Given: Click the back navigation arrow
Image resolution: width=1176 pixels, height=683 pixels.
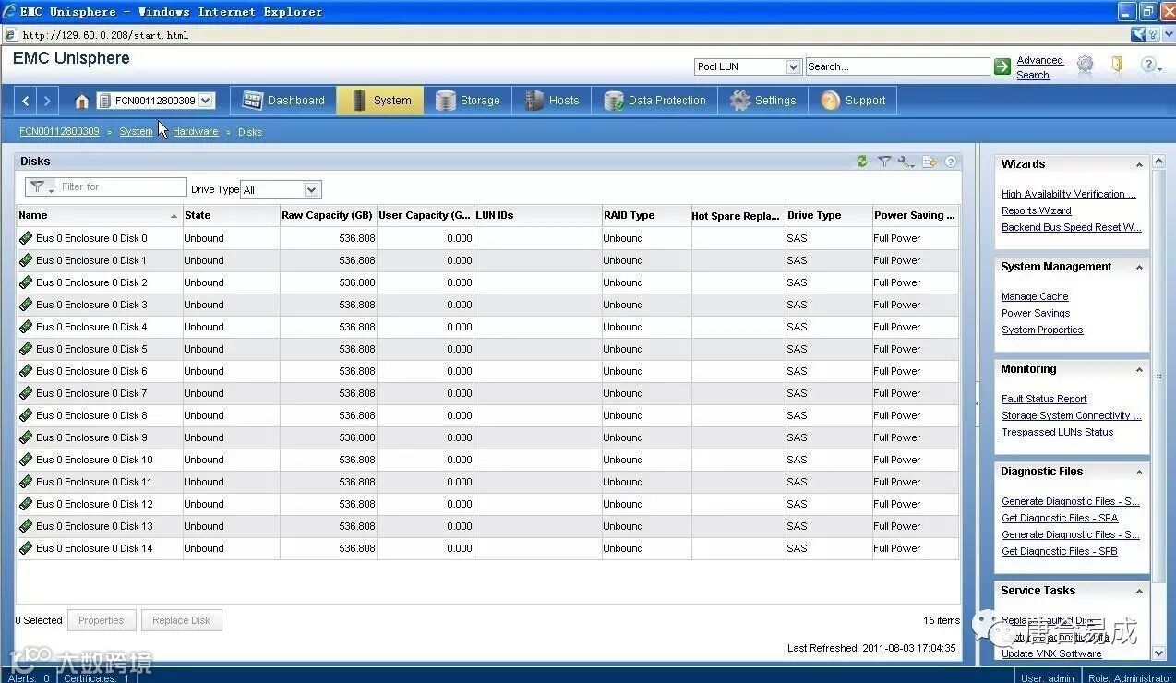Looking at the screenshot, I should tap(26, 101).
